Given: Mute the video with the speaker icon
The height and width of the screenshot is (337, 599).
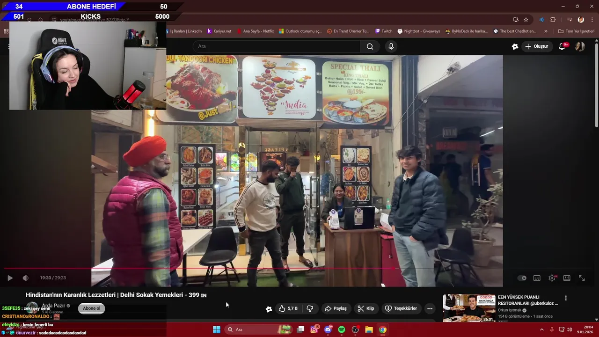Looking at the screenshot, I should pyautogui.click(x=25, y=278).
